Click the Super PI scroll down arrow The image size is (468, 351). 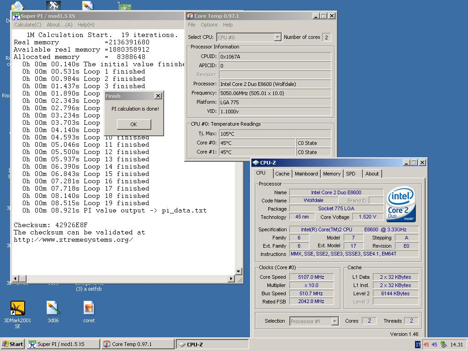pos(239,271)
